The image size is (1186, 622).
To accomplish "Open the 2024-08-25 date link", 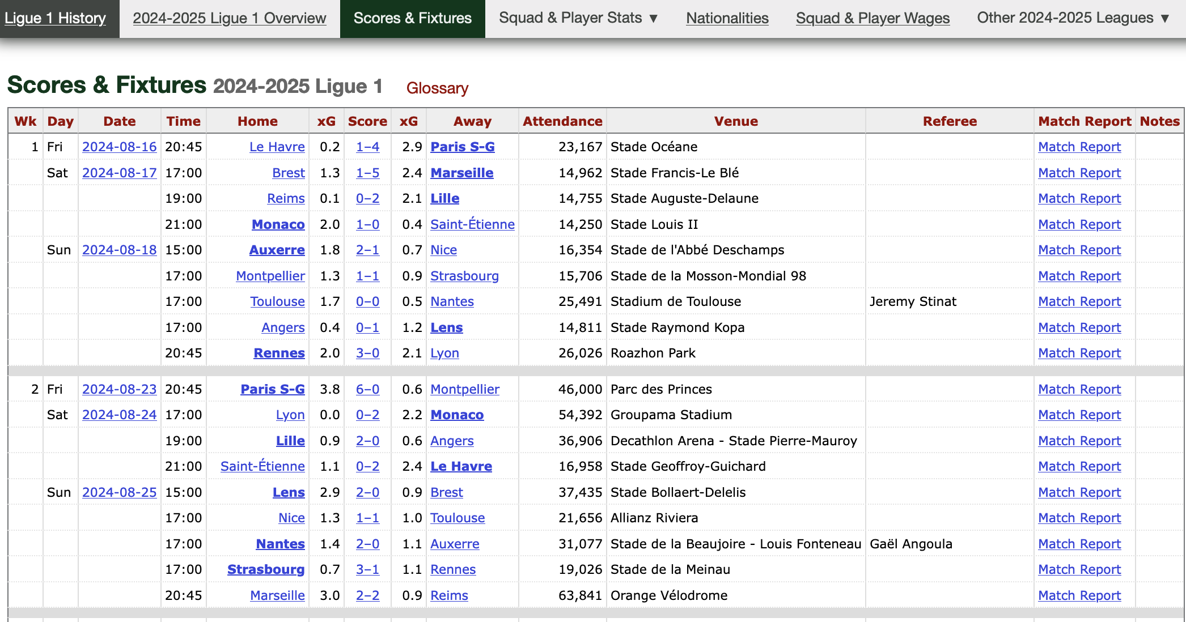I will pyautogui.click(x=119, y=492).
